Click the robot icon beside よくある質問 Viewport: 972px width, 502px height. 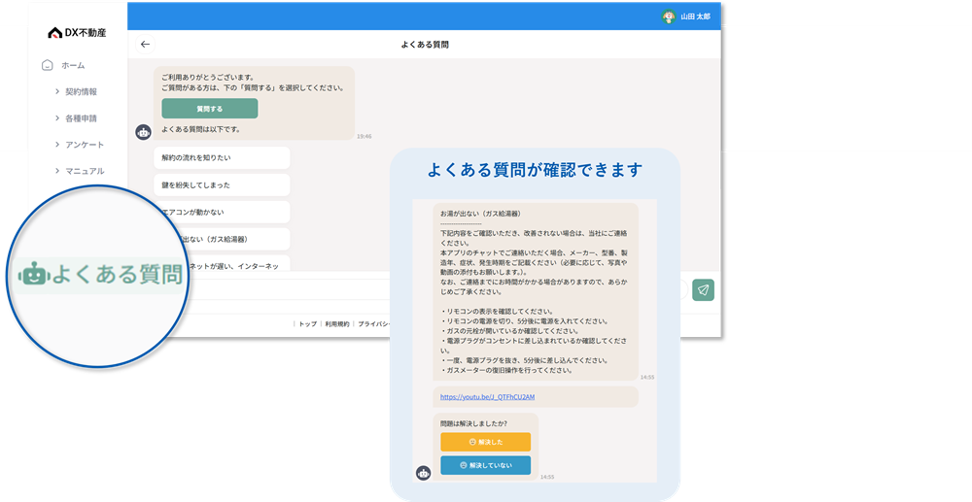[x=33, y=275]
